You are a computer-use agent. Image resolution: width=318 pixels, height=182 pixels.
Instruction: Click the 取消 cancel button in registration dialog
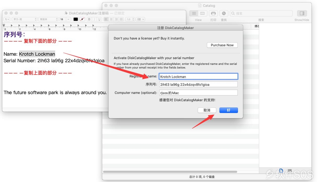(x=207, y=110)
